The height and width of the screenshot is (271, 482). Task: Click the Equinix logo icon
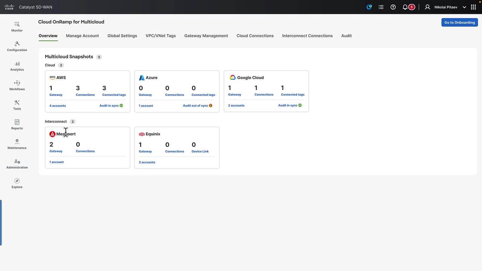(142, 134)
